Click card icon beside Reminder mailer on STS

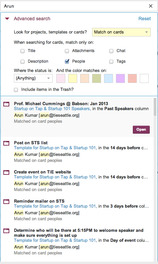(6, 201)
